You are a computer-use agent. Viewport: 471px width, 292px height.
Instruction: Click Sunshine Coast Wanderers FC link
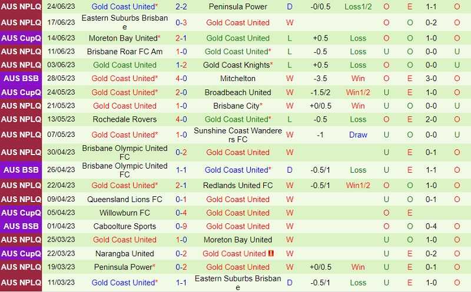pyautogui.click(x=238, y=135)
